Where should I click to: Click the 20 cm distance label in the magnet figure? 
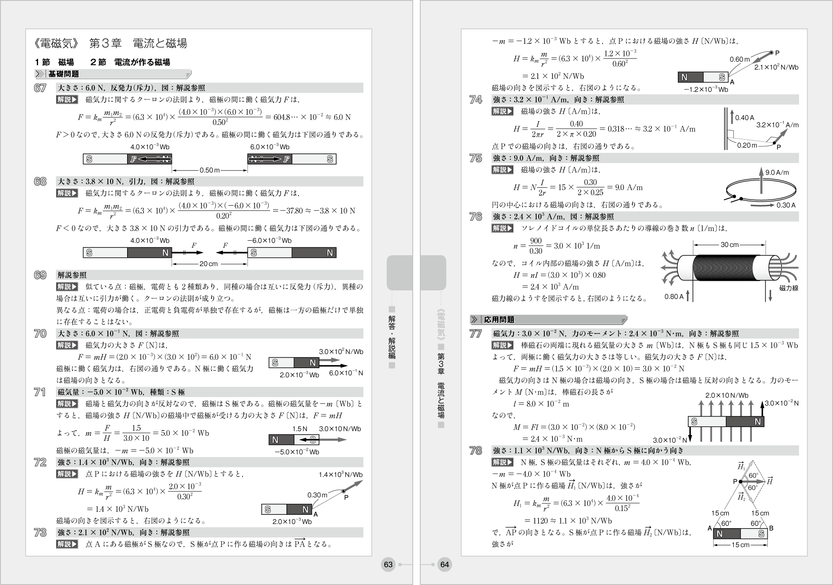tap(208, 264)
